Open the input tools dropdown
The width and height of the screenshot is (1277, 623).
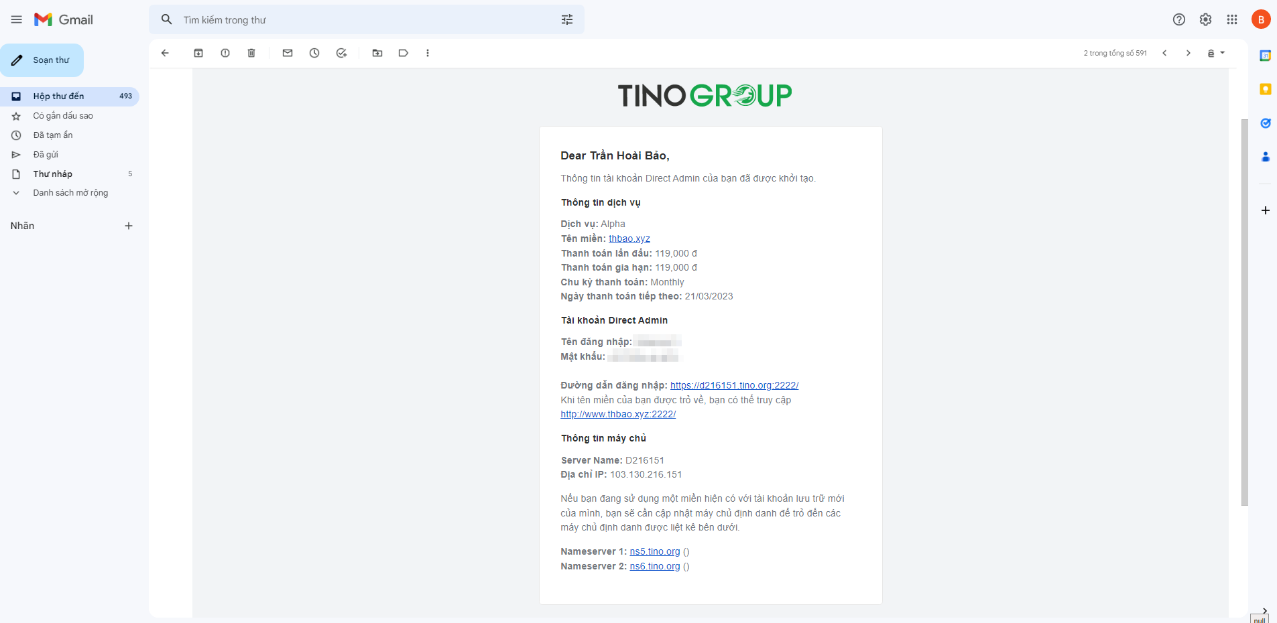point(1216,53)
